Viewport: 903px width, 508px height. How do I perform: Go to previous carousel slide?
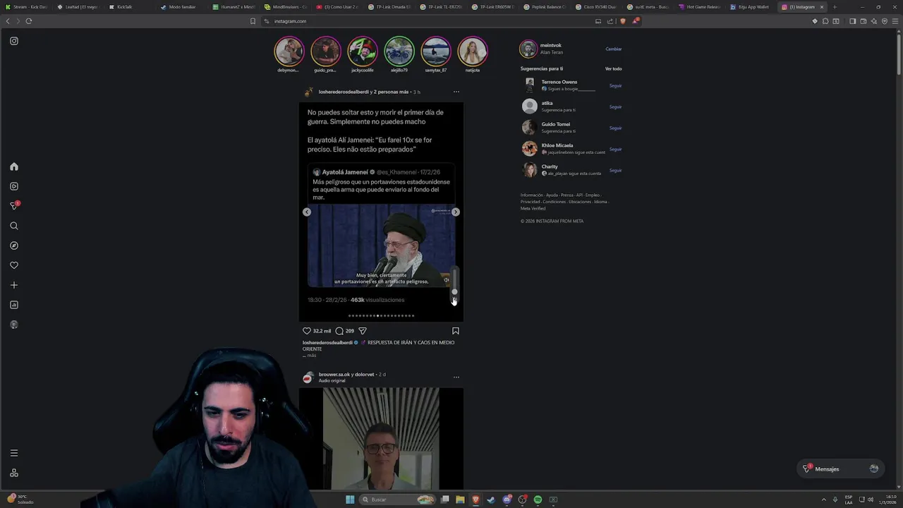coord(307,212)
